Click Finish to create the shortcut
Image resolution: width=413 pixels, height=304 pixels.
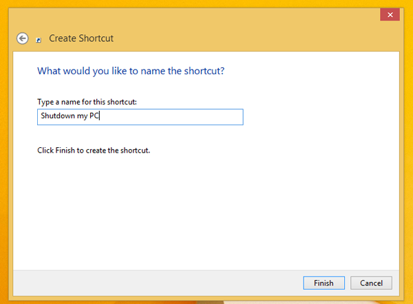324,283
